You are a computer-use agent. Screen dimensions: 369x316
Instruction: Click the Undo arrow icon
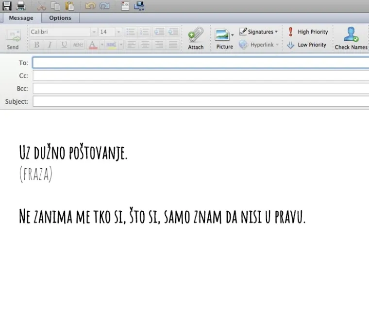pyautogui.click(x=90, y=6)
